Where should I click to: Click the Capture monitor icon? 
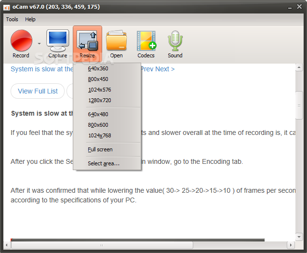tap(58, 41)
